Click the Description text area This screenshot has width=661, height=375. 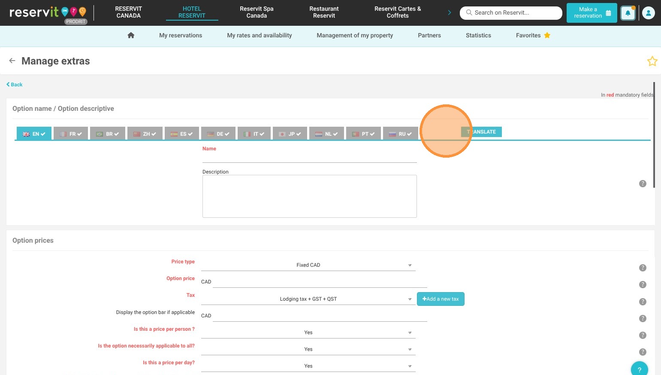(x=309, y=196)
